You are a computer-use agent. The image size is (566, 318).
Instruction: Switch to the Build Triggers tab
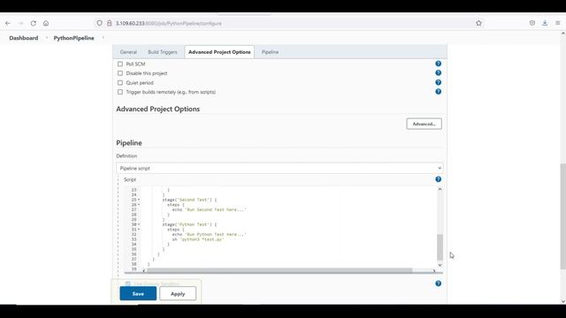point(163,52)
